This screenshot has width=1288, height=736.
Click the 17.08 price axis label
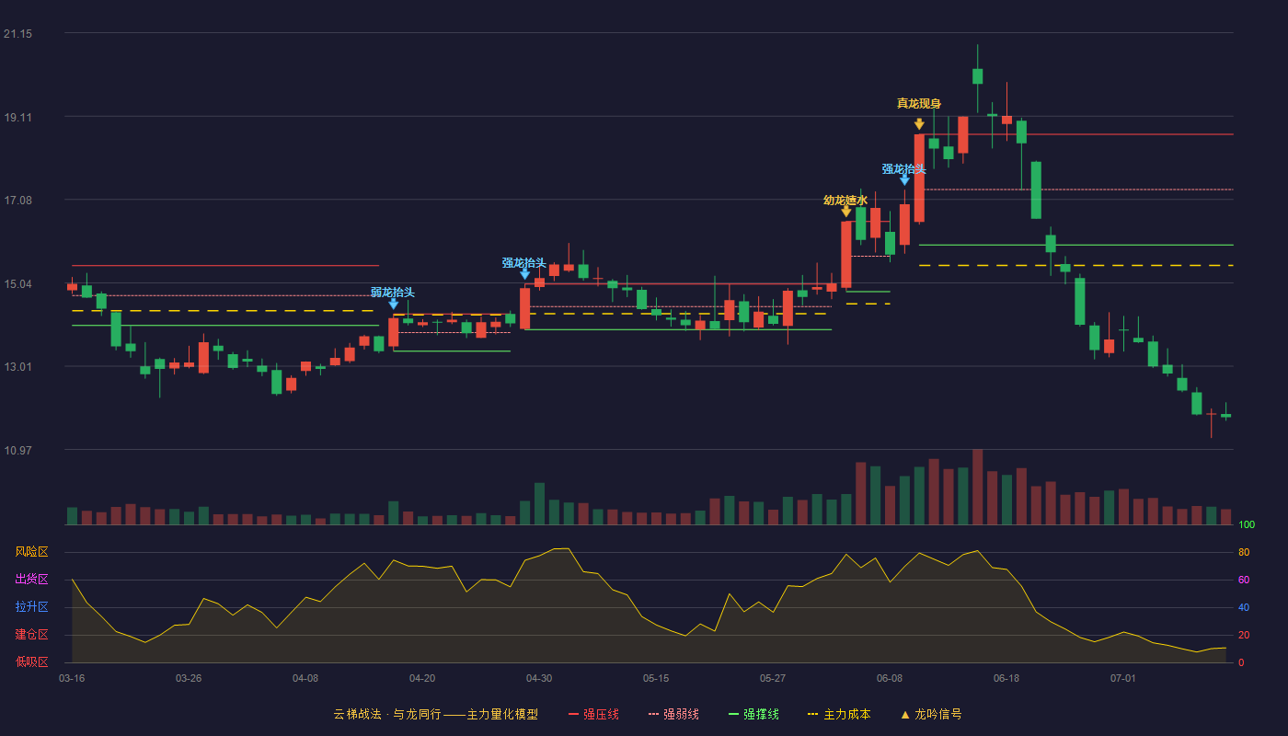click(17, 201)
